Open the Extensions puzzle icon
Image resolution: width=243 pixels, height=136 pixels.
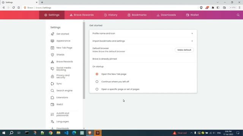213,8
